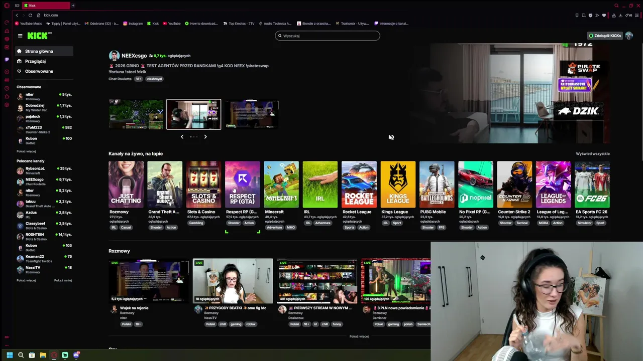This screenshot has width=643, height=361.
Task: Open the Slots & Casino category card
Action: point(203,184)
